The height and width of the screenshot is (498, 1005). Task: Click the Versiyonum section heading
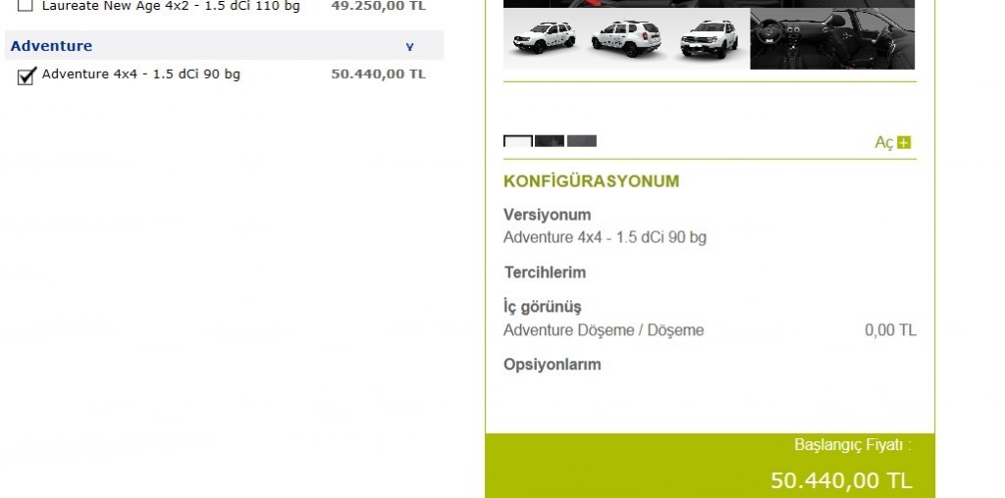point(547,215)
